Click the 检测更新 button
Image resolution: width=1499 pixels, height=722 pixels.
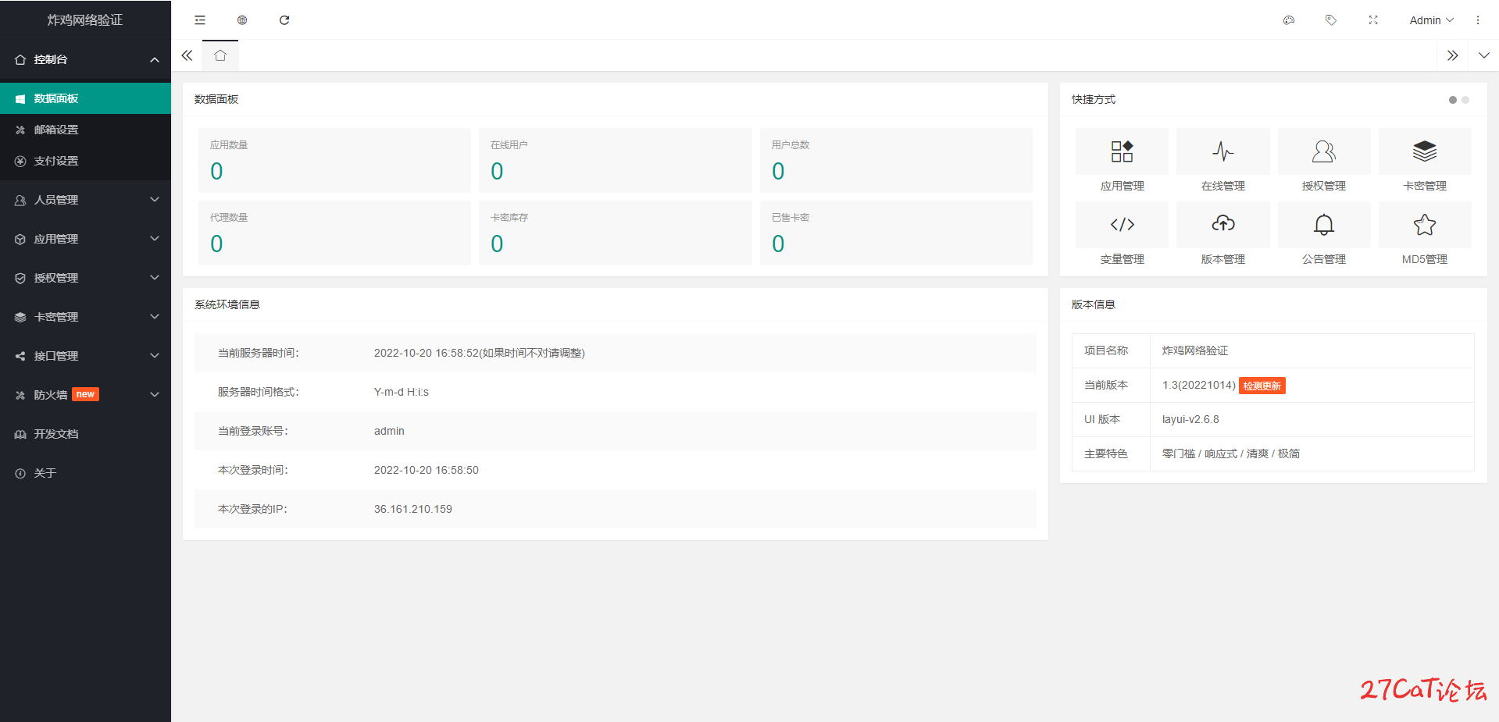(1262, 386)
